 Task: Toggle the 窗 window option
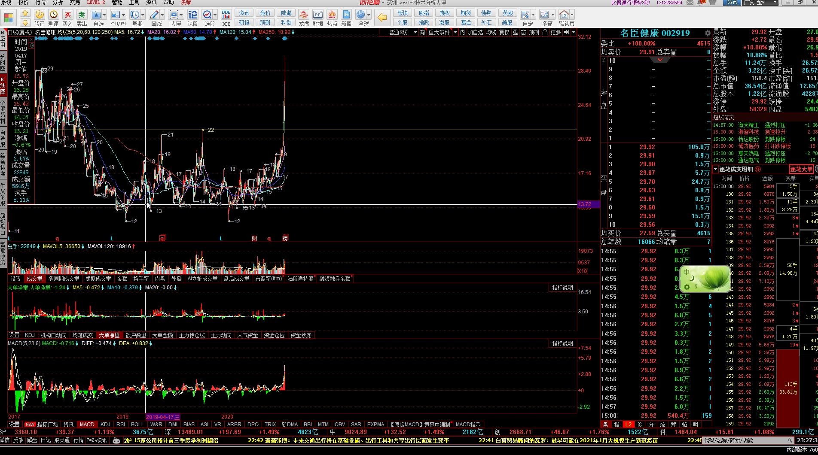523,32
